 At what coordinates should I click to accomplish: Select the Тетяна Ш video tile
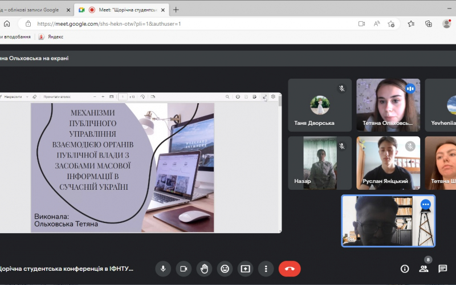[441, 163]
